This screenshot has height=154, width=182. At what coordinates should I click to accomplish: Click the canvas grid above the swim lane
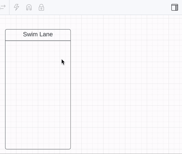tap(38, 22)
